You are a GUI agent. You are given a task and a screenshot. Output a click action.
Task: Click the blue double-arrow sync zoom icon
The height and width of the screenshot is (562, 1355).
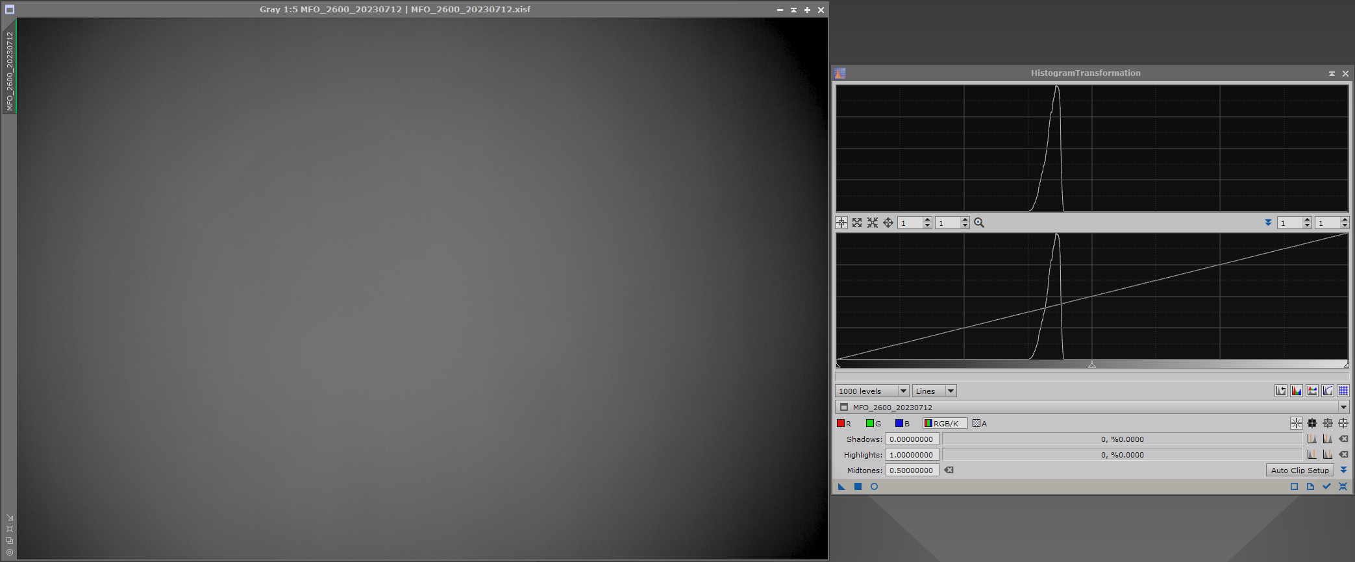pos(1268,223)
